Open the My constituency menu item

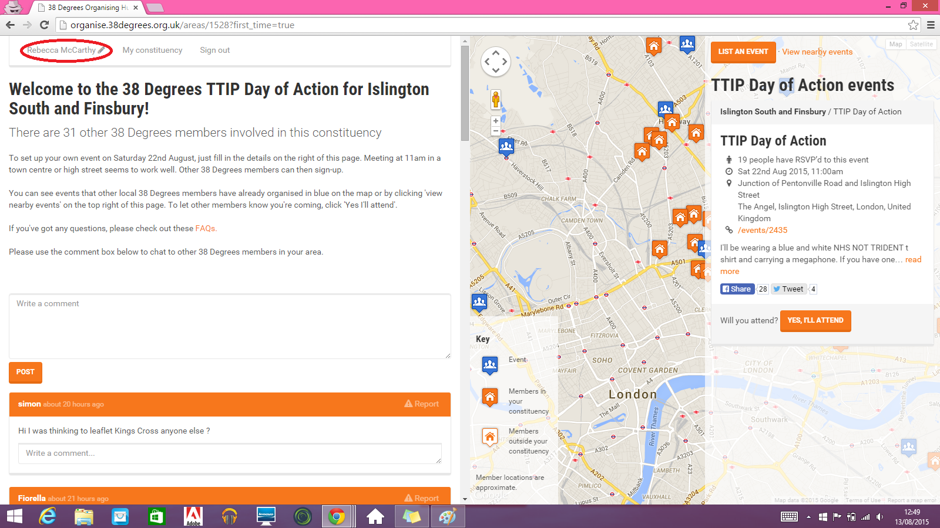(152, 50)
